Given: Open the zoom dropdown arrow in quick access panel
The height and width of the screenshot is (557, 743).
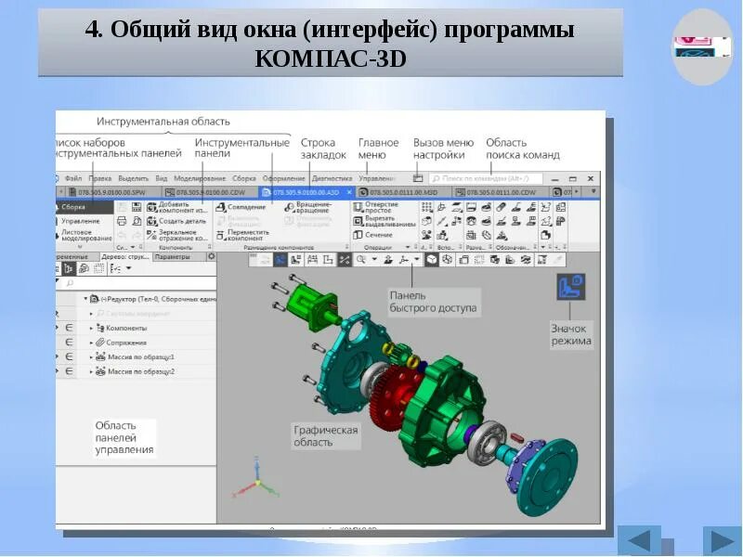Looking at the screenshot, I should pyautogui.click(x=374, y=259).
